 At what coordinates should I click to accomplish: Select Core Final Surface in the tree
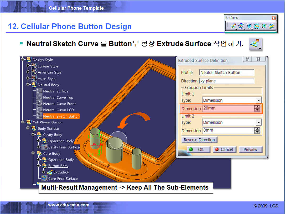[x=63, y=179]
